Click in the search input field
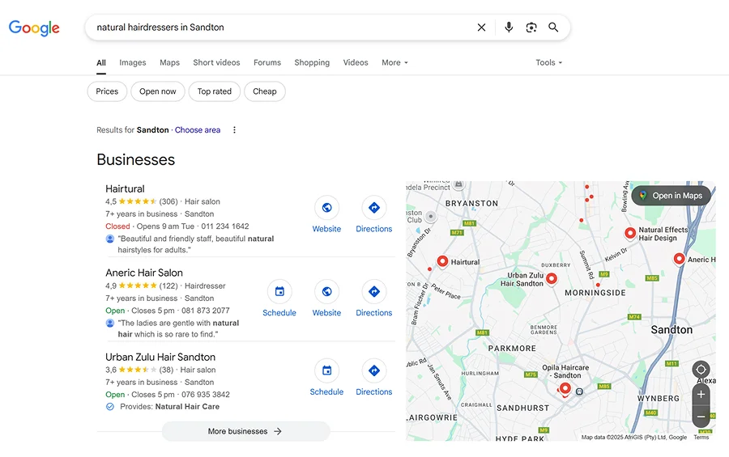The image size is (729, 457). (x=279, y=28)
